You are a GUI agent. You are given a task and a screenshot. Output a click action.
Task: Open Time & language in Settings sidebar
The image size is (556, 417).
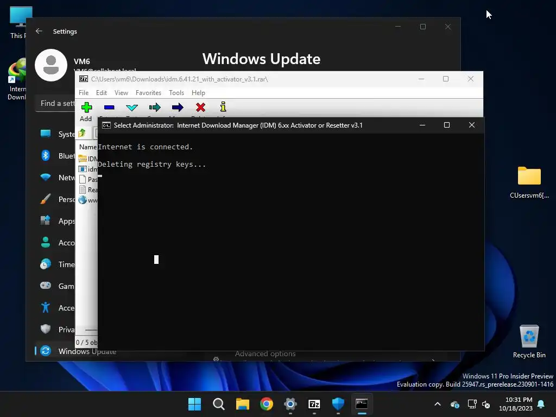click(58, 264)
